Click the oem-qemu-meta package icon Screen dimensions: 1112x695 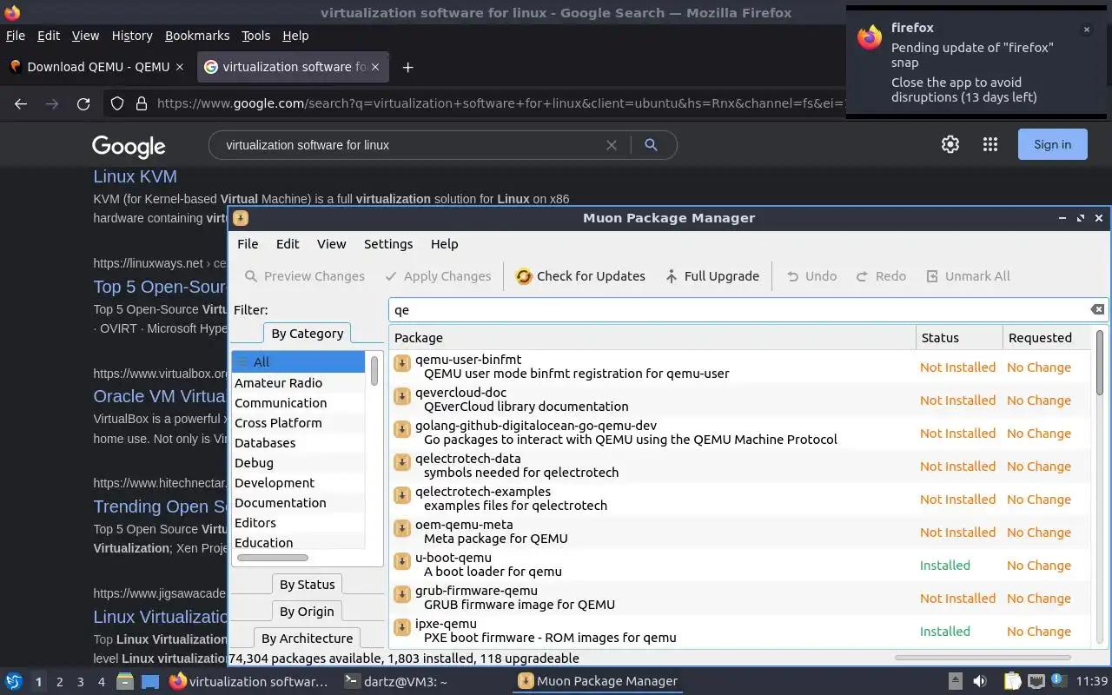pyautogui.click(x=402, y=528)
